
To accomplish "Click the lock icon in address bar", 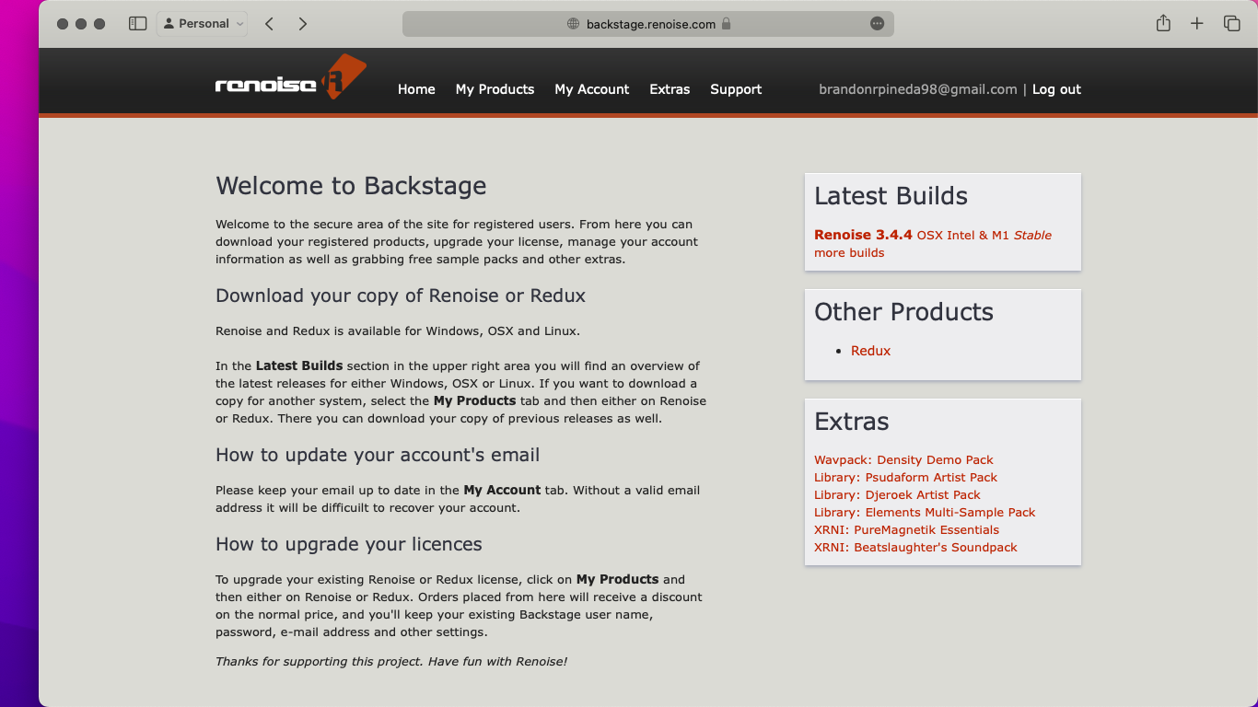I will tap(726, 24).
